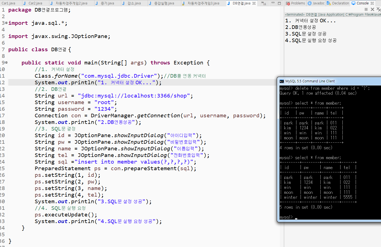Click console output '4.SQL문 실행 요청 성공'
This screenshot has height=247, width=381.
point(311,40)
